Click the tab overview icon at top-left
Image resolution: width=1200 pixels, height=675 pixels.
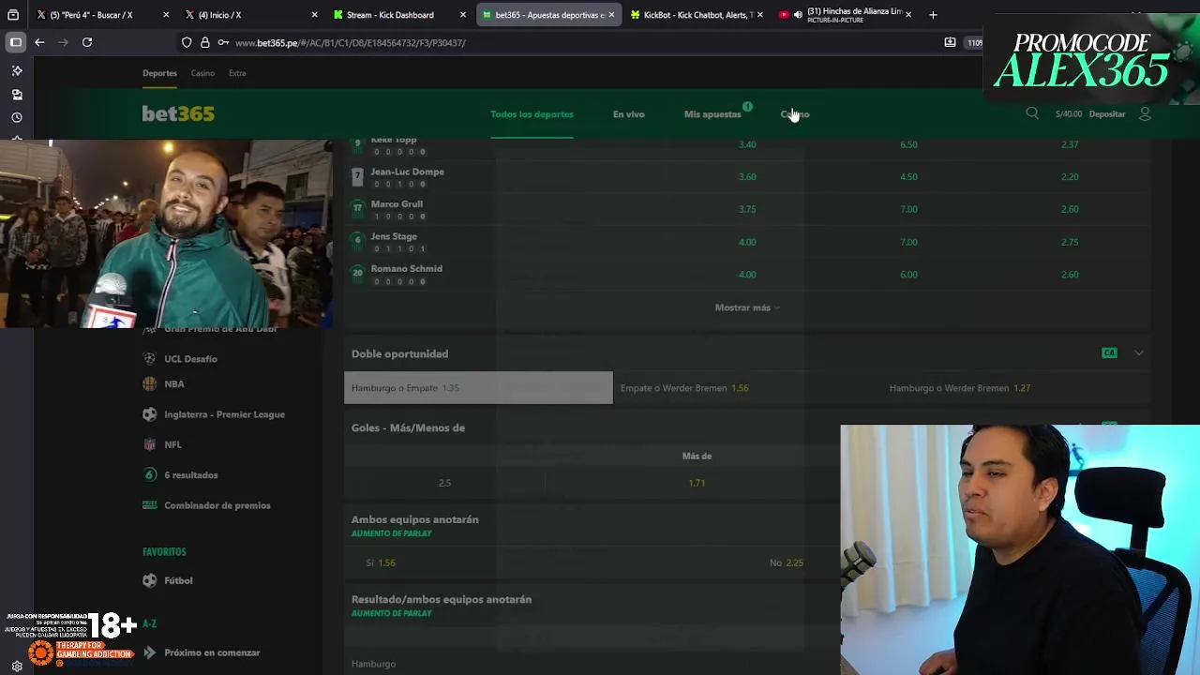click(13, 15)
